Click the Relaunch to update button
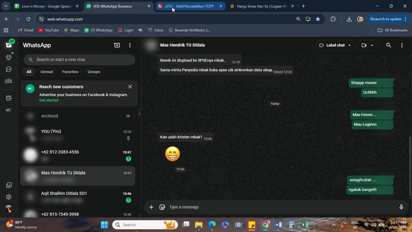This screenshot has height=232, width=412. (x=388, y=19)
